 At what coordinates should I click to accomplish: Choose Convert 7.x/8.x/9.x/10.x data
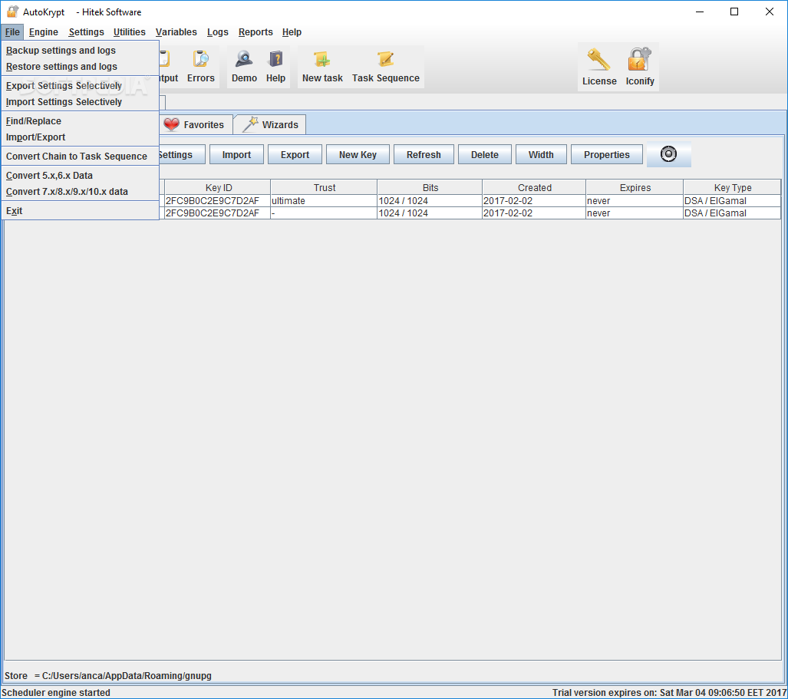click(81, 192)
